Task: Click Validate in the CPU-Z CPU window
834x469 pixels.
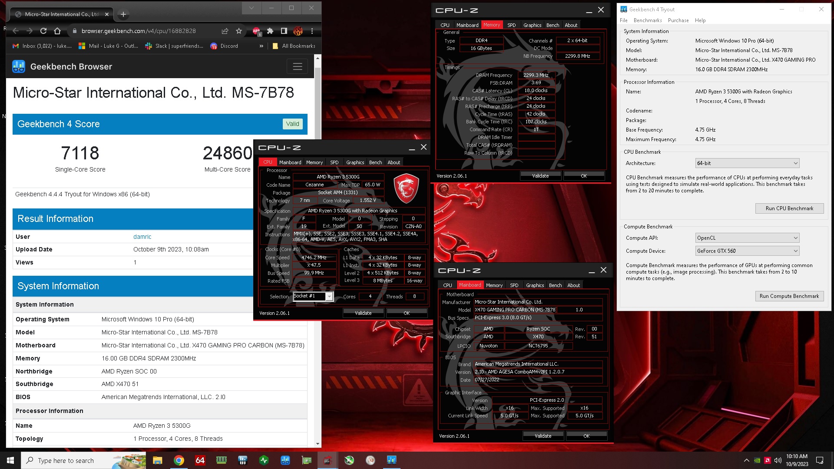Action: 363,313
